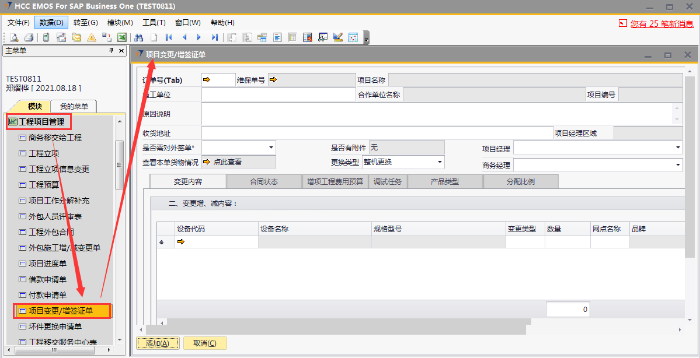Click the printer icon in toolbar

point(29,37)
